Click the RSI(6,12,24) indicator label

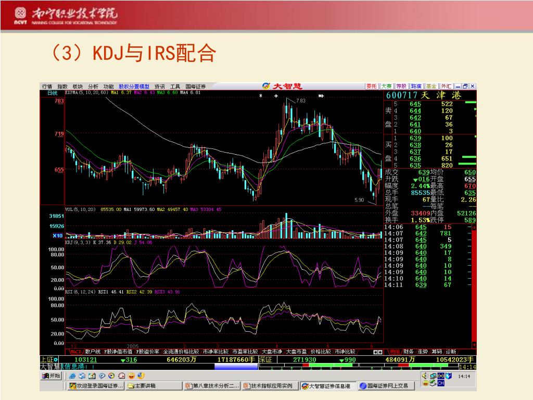80,292
